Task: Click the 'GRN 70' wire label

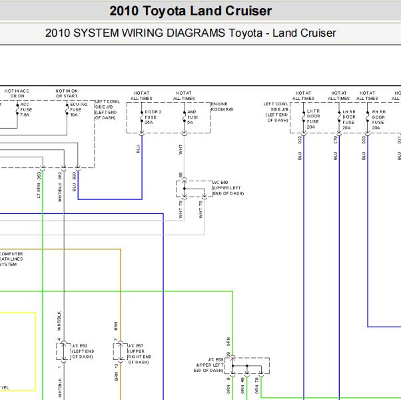Action: pos(256,386)
